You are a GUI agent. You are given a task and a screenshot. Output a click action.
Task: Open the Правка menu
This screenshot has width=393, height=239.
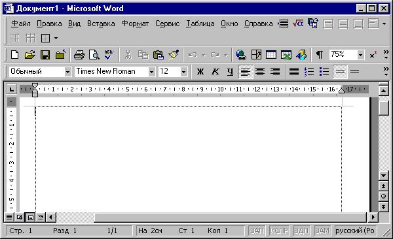click(49, 24)
